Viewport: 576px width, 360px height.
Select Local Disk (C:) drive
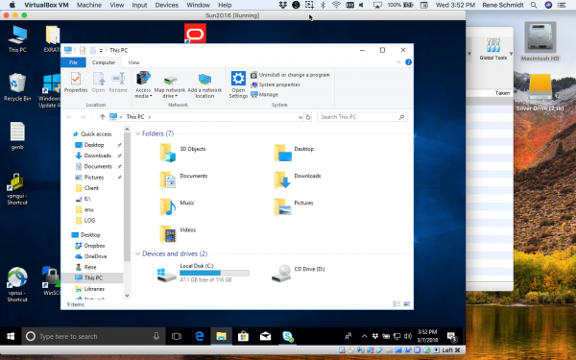[204, 273]
